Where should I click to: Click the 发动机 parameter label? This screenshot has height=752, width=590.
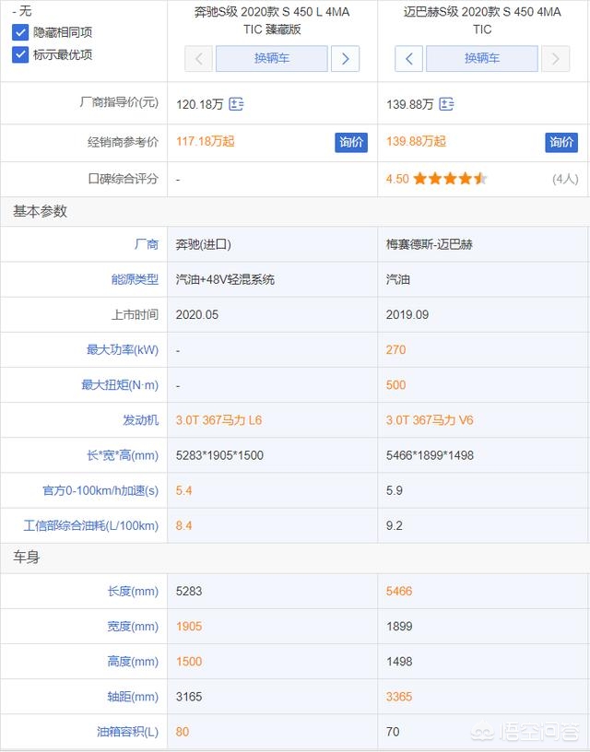(140, 420)
